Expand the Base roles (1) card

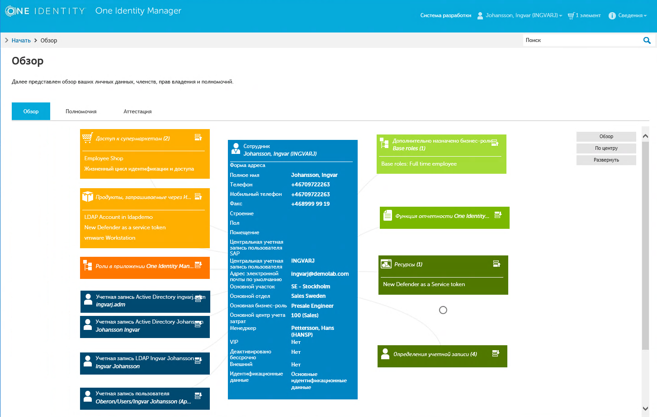pyautogui.click(x=495, y=143)
